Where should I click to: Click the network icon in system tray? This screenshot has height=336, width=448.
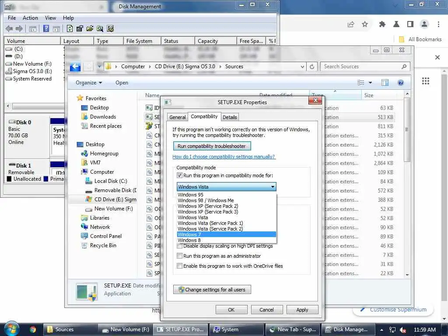392,330
